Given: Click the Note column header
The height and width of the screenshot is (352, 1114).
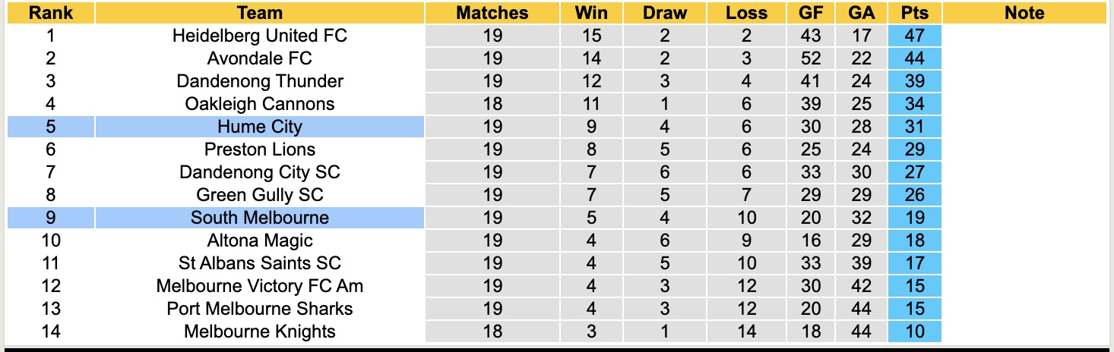Looking at the screenshot, I should [1024, 13].
